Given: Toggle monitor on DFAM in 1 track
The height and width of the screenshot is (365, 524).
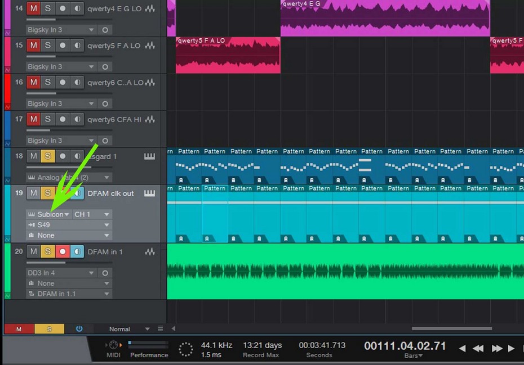Looking at the screenshot, I should pyautogui.click(x=77, y=252).
